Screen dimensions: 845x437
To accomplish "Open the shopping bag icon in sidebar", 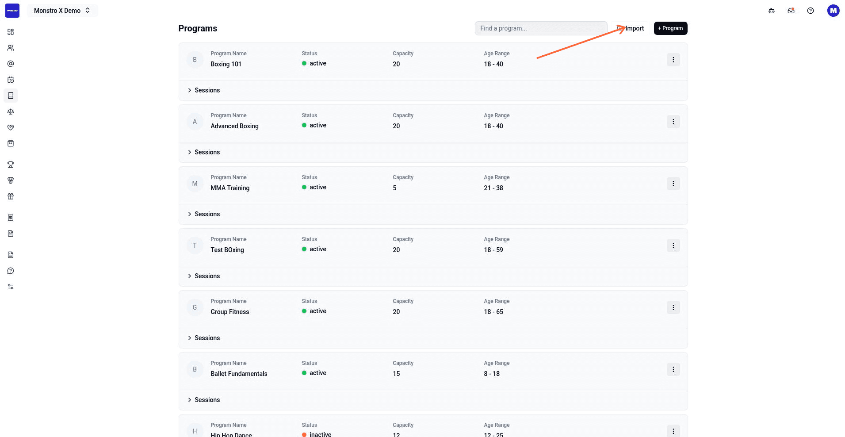I will 11,143.
